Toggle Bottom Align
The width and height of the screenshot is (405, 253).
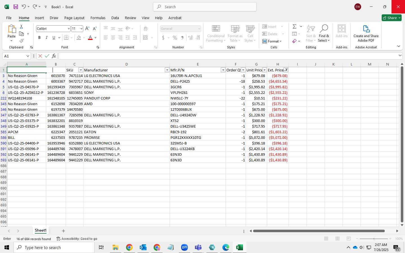pyautogui.click(x=120, y=28)
